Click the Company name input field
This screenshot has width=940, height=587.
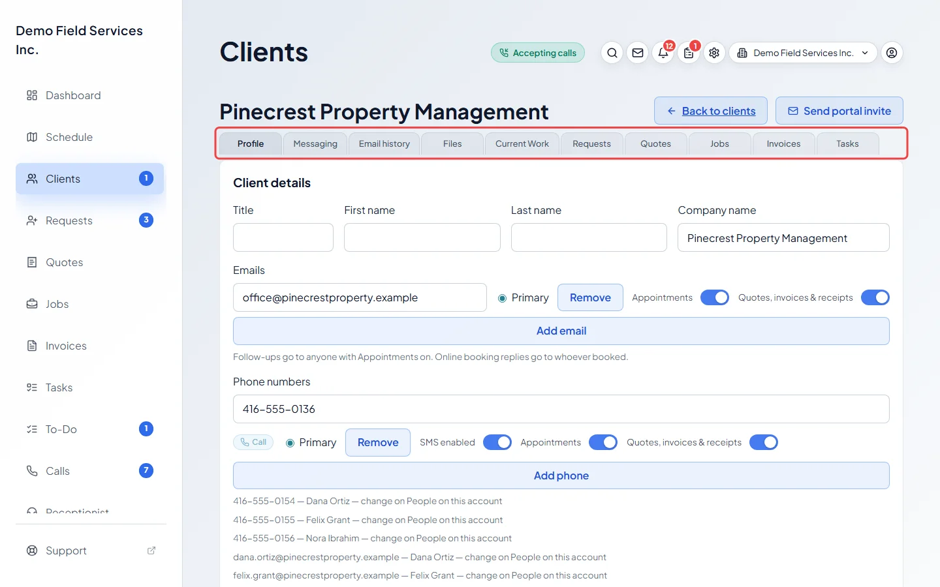click(x=783, y=237)
